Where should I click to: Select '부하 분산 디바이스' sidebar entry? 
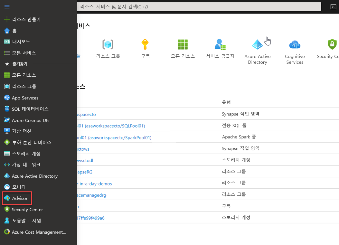tap(32, 142)
